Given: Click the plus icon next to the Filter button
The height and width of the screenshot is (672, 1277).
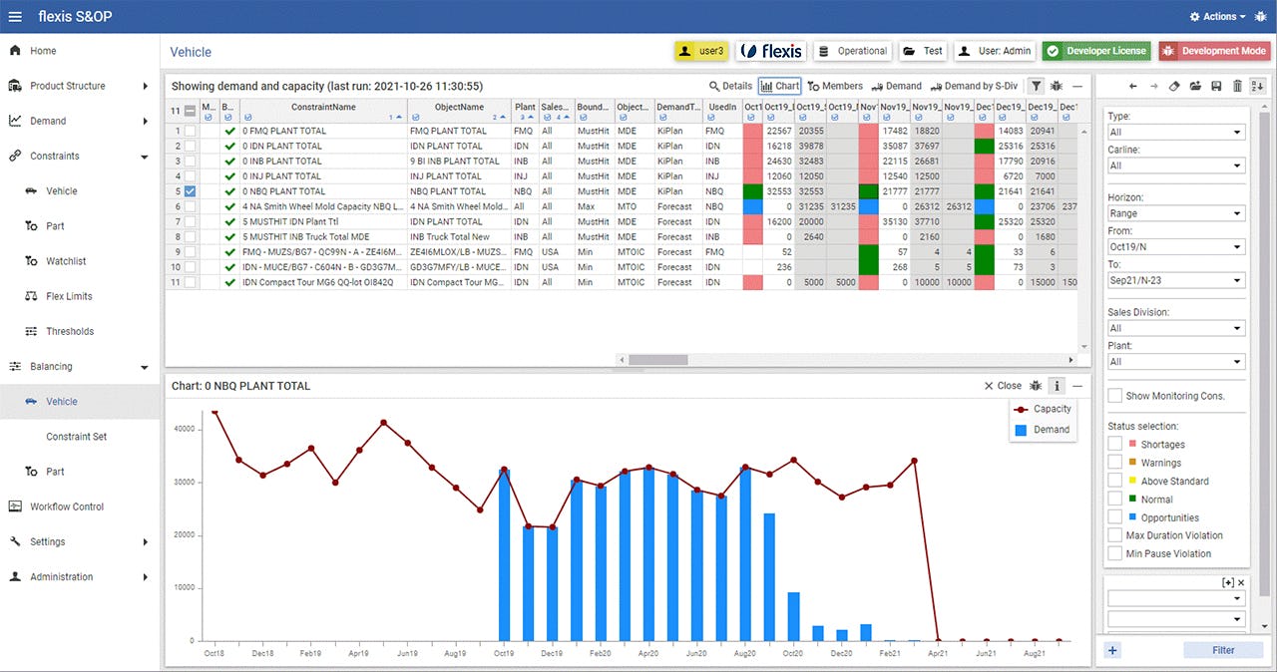Looking at the screenshot, I should pos(1113,650).
